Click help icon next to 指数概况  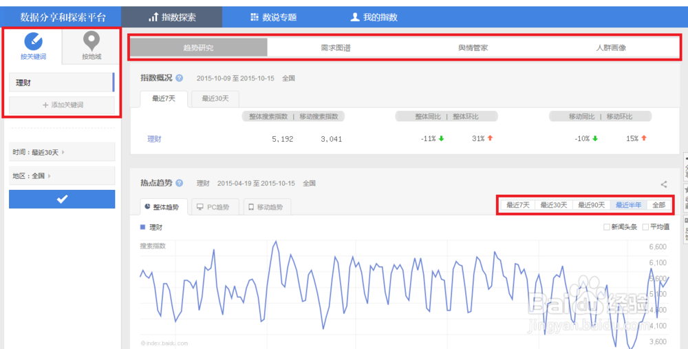pyautogui.click(x=179, y=78)
